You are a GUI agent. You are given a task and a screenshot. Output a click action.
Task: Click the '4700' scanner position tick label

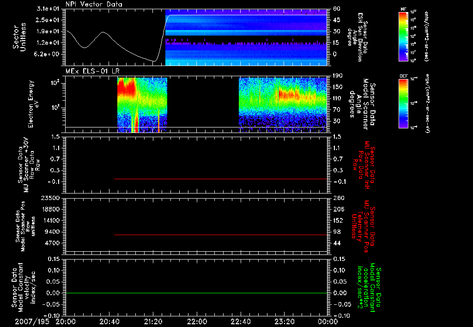tap(53, 243)
